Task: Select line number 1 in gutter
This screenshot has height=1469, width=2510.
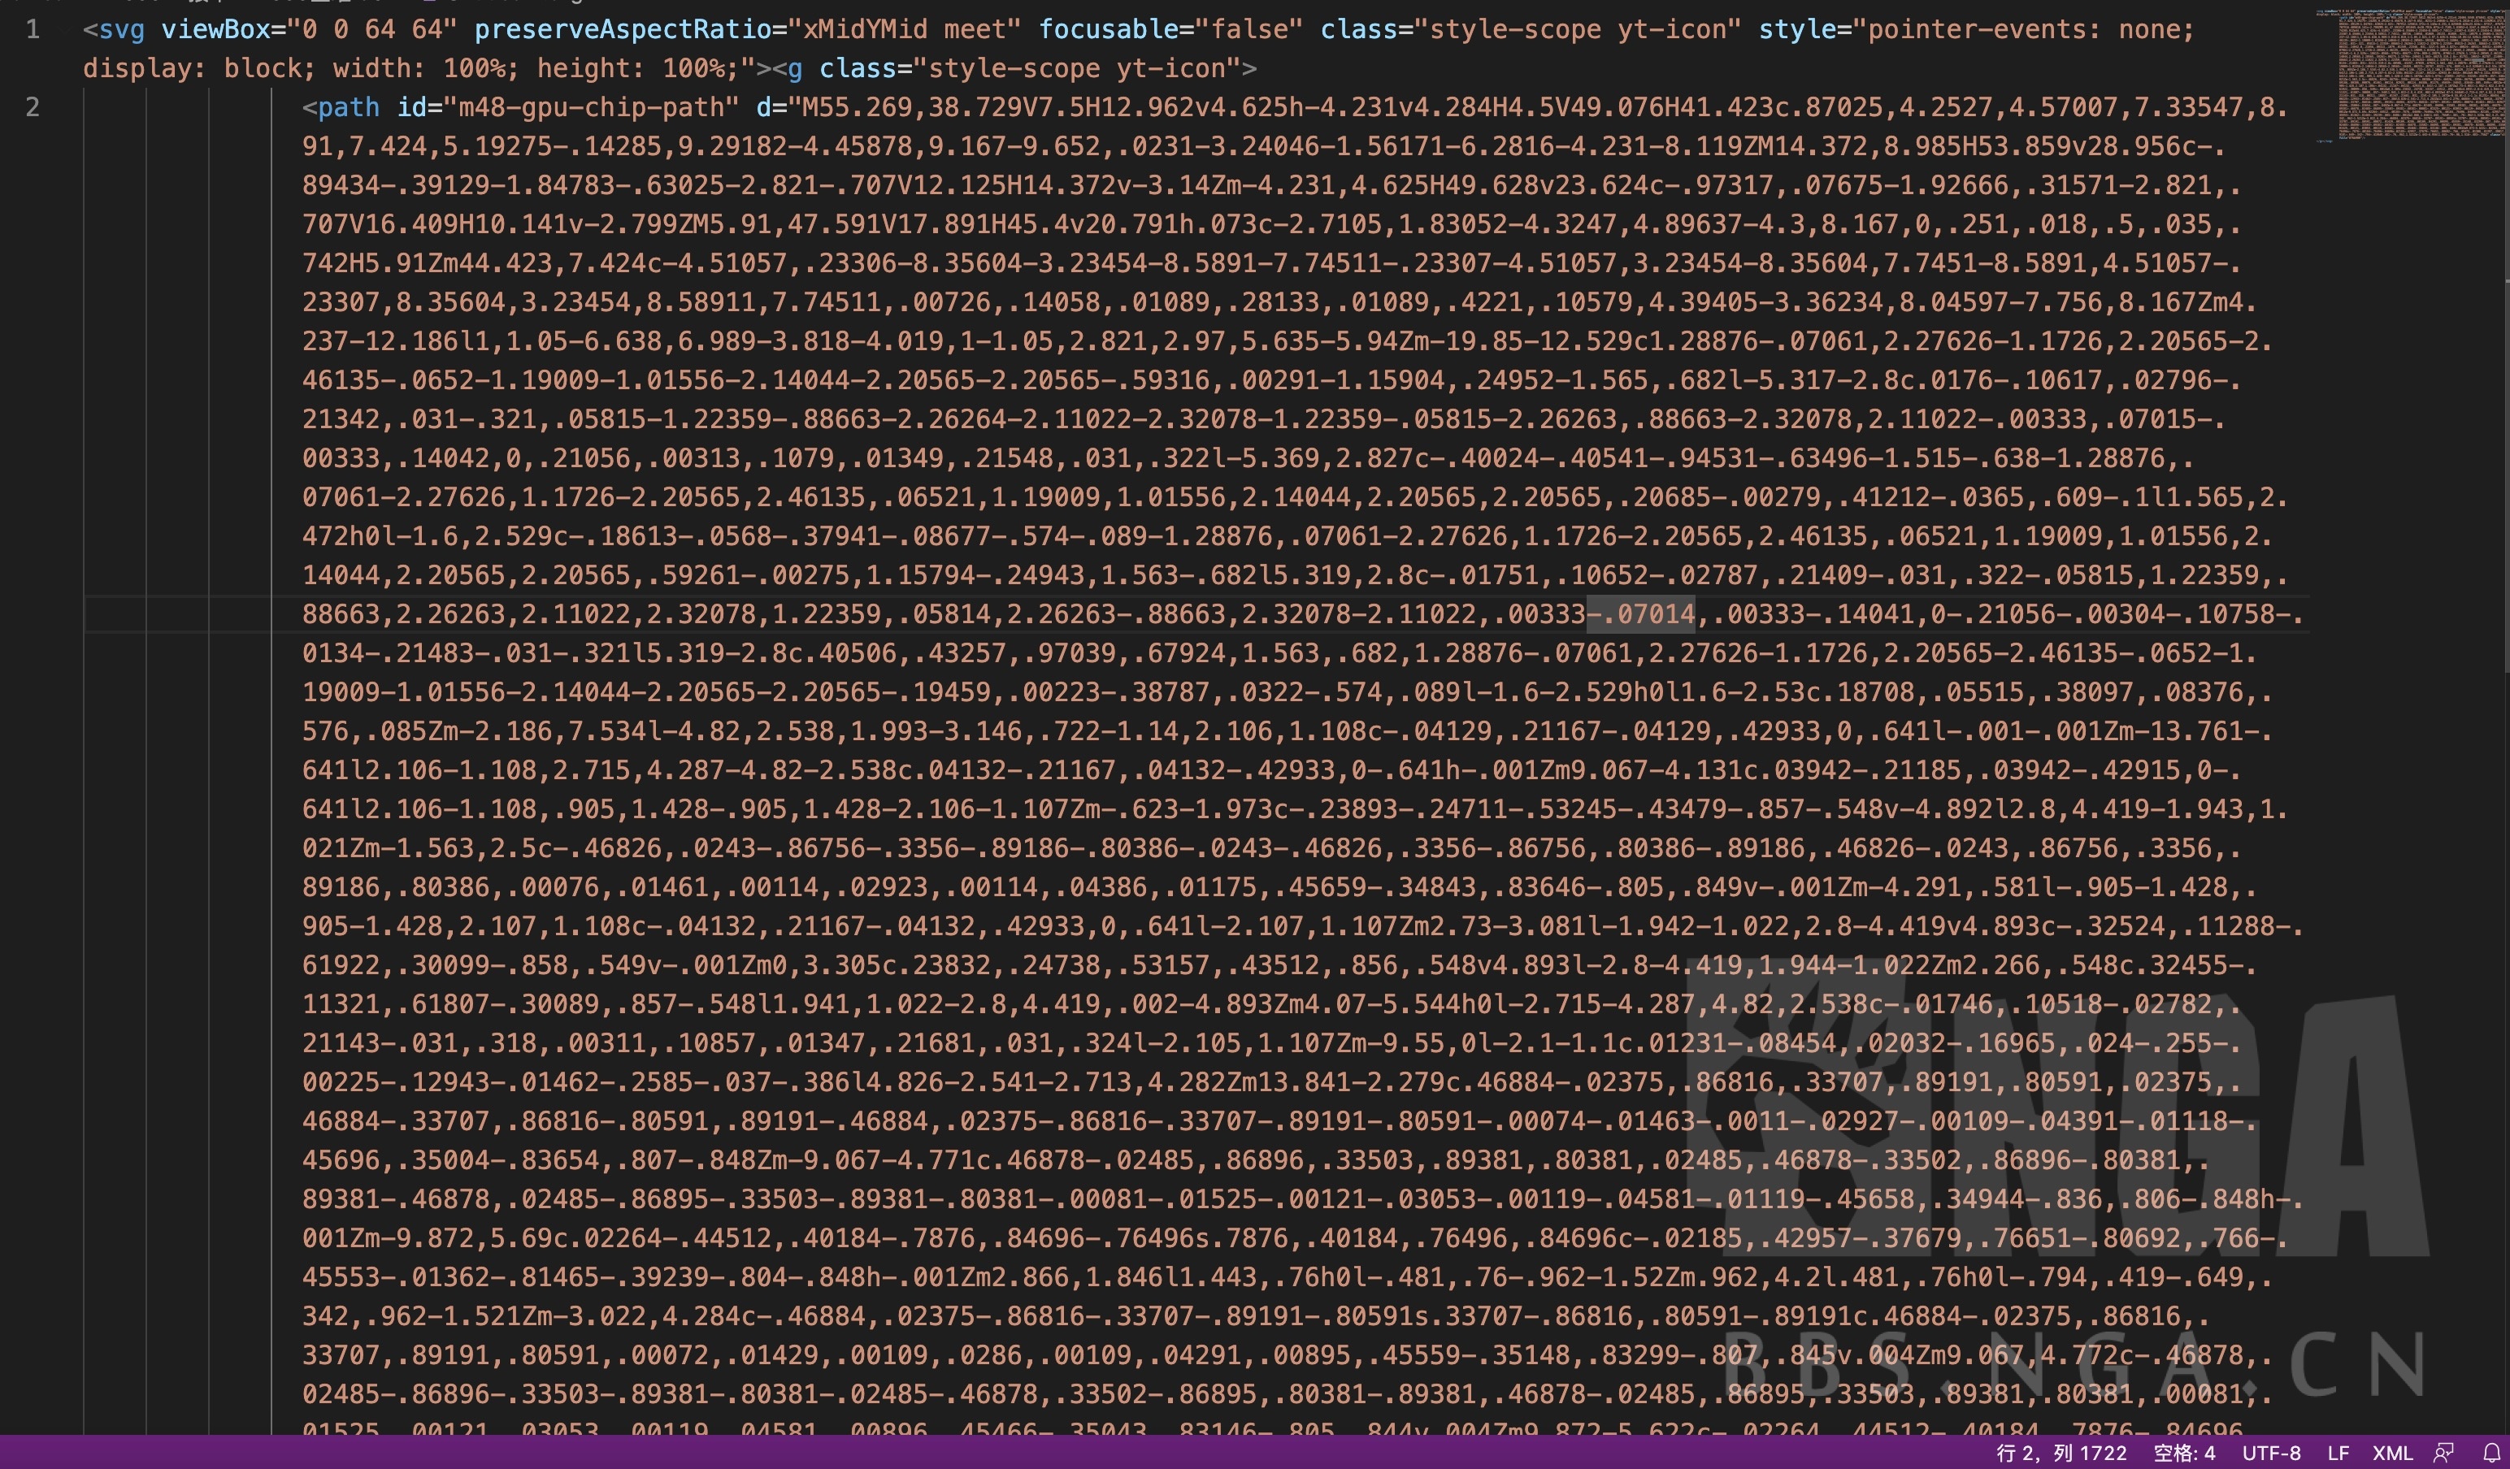Action: (33, 30)
